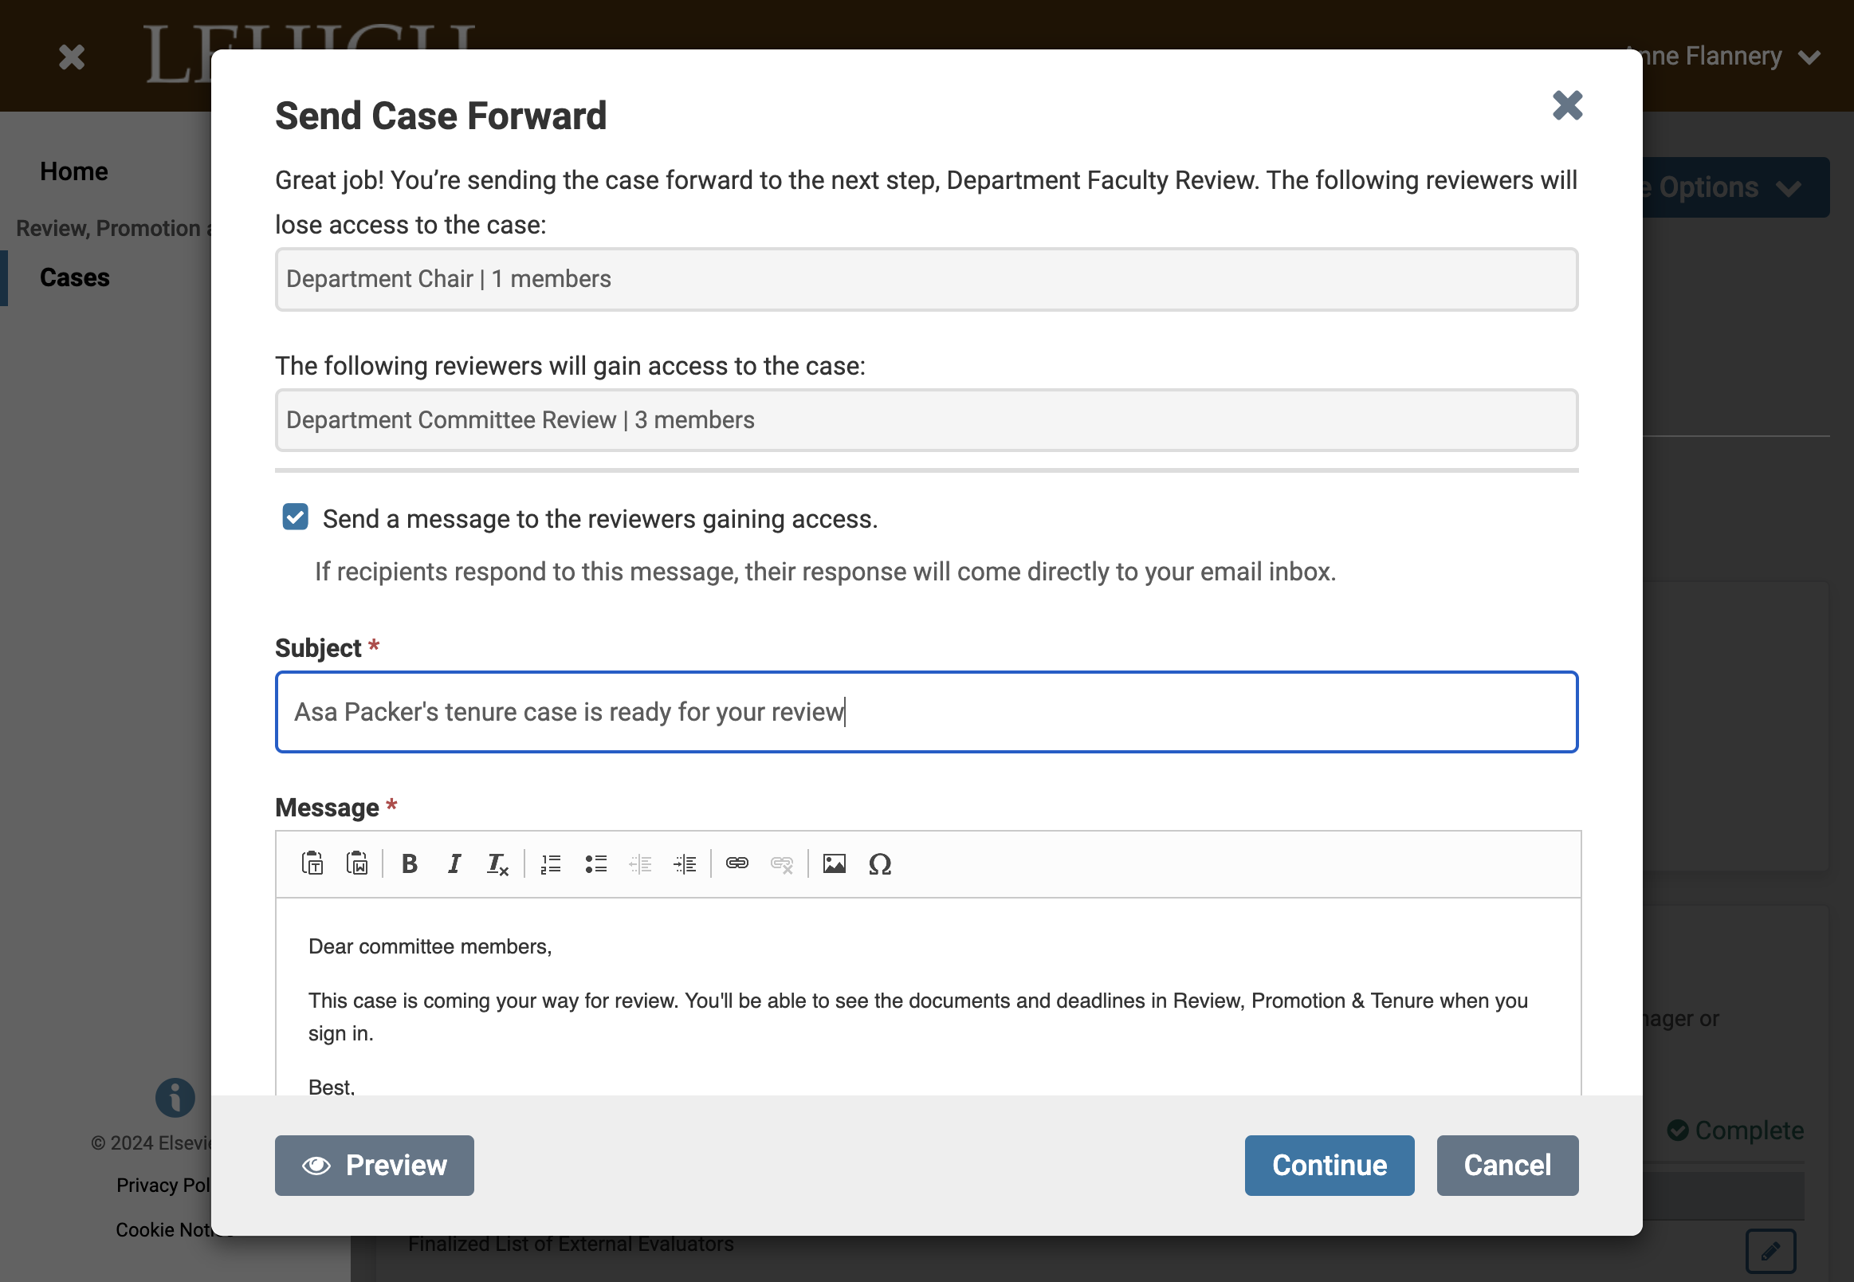The image size is (1854, 1282).
Task: Insert an image with the Image icon
Action: (835, 863)
